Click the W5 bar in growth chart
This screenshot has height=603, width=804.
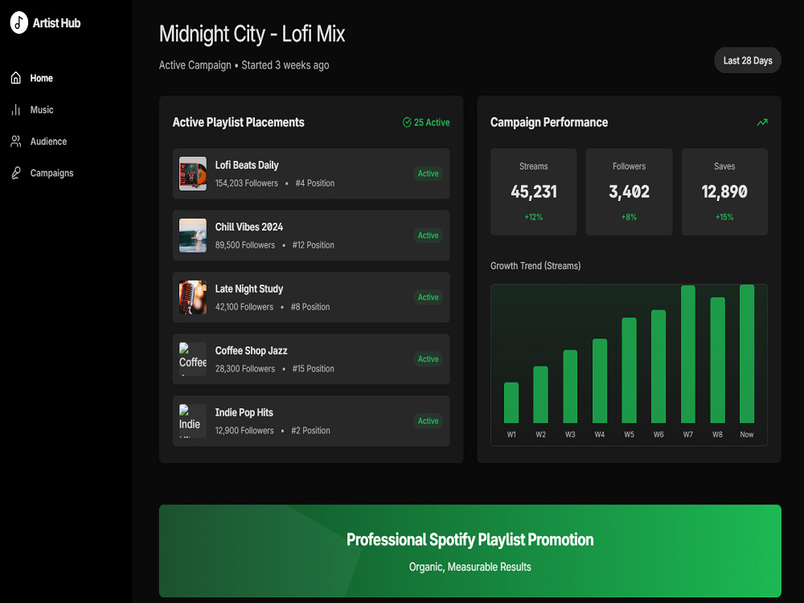(x=630, y=370)
